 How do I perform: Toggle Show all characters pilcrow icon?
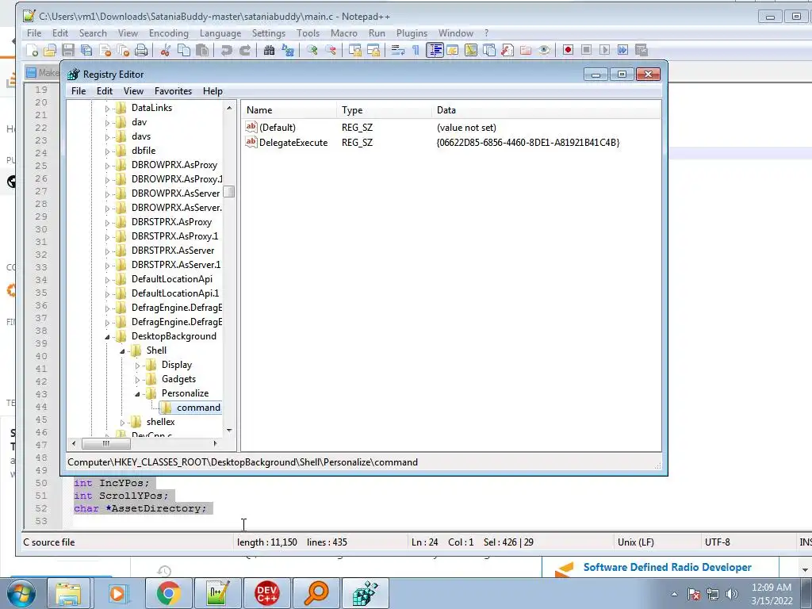[x=416, y=50]
